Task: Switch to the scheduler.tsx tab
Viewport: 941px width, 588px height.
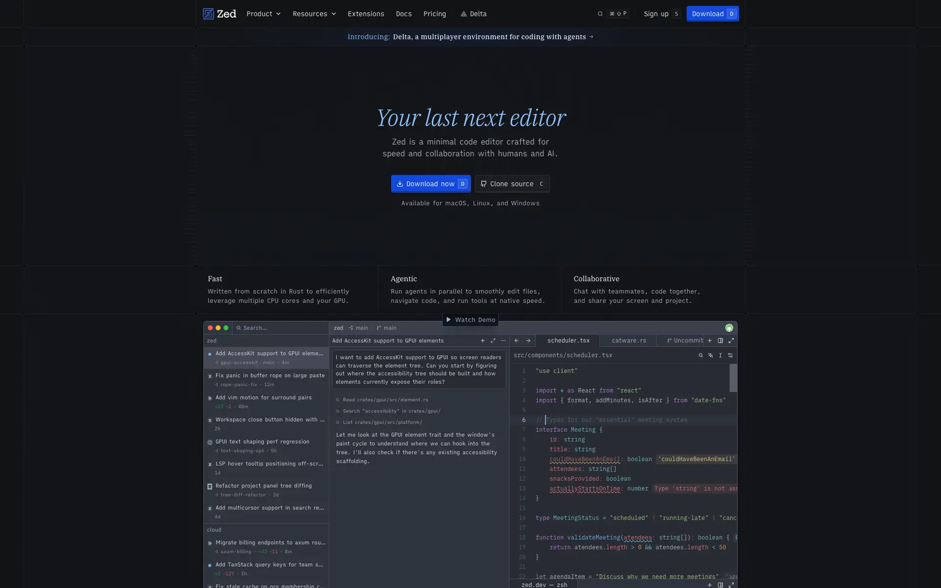Action: click(x=568, y=341)
